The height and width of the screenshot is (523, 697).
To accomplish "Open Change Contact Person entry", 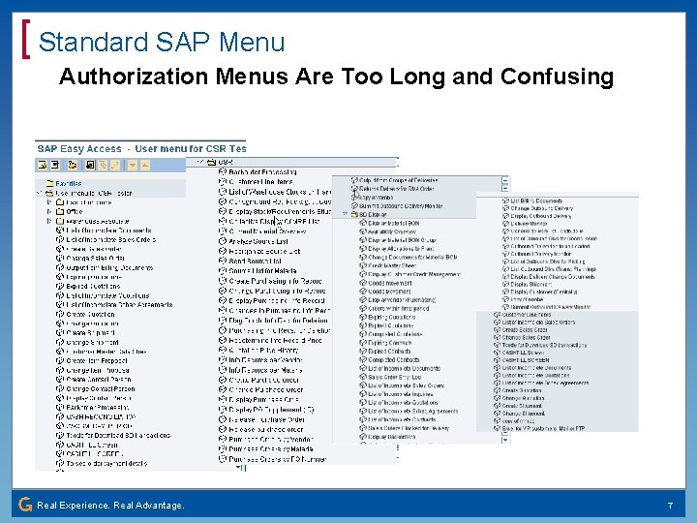I will (x=101, y=388).
